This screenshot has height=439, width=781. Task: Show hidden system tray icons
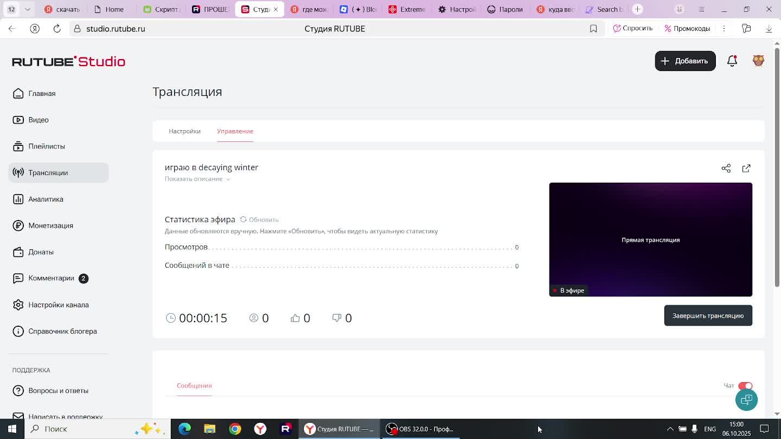click(670, 429)
